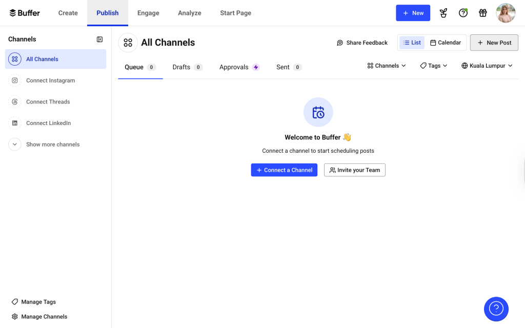Open the Kuala Lumpur timezone dropdown
The height and width of the screenshot is (328, 525).
click(x=486, y=66)
